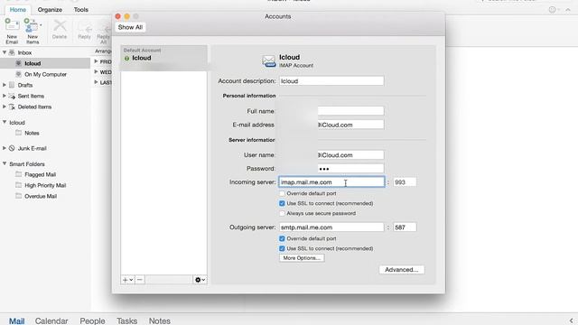Open the Notes folder under Icloud
The width and height of the screenshot is (578, 325).
(32, 133)
